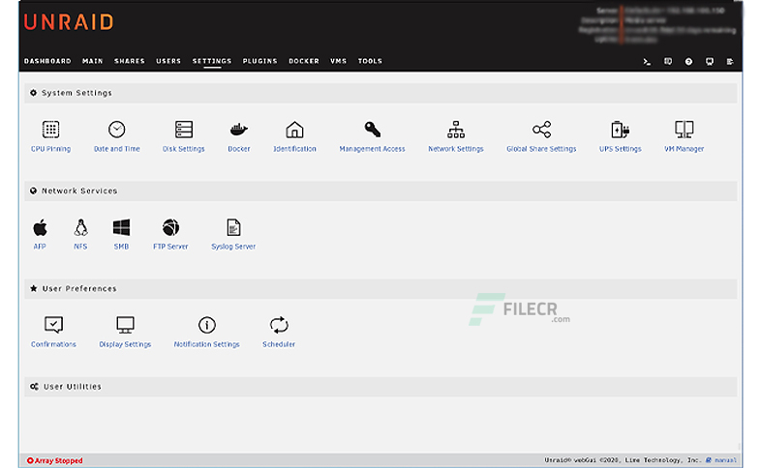Open the FTP Server globe icon
The width and height of the screenshot is (761, 468).
pyautogui.click(x=170, y=227)
